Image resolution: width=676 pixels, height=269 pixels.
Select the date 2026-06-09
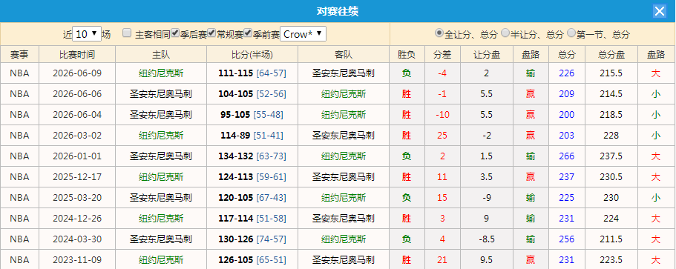click(x=77, y=73)
